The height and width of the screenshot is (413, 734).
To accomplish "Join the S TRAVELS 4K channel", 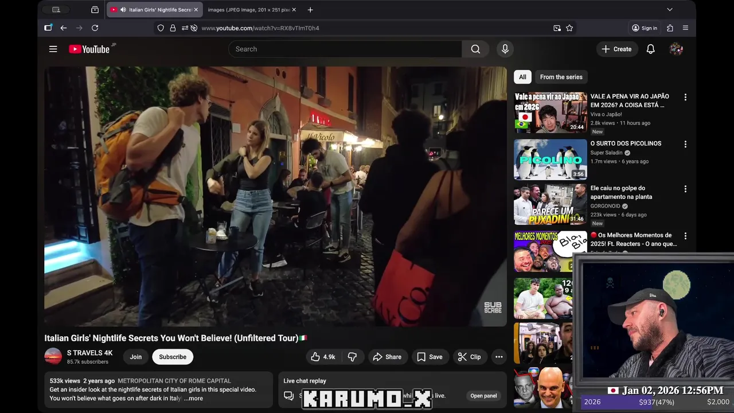I will [x=136, y=357].
